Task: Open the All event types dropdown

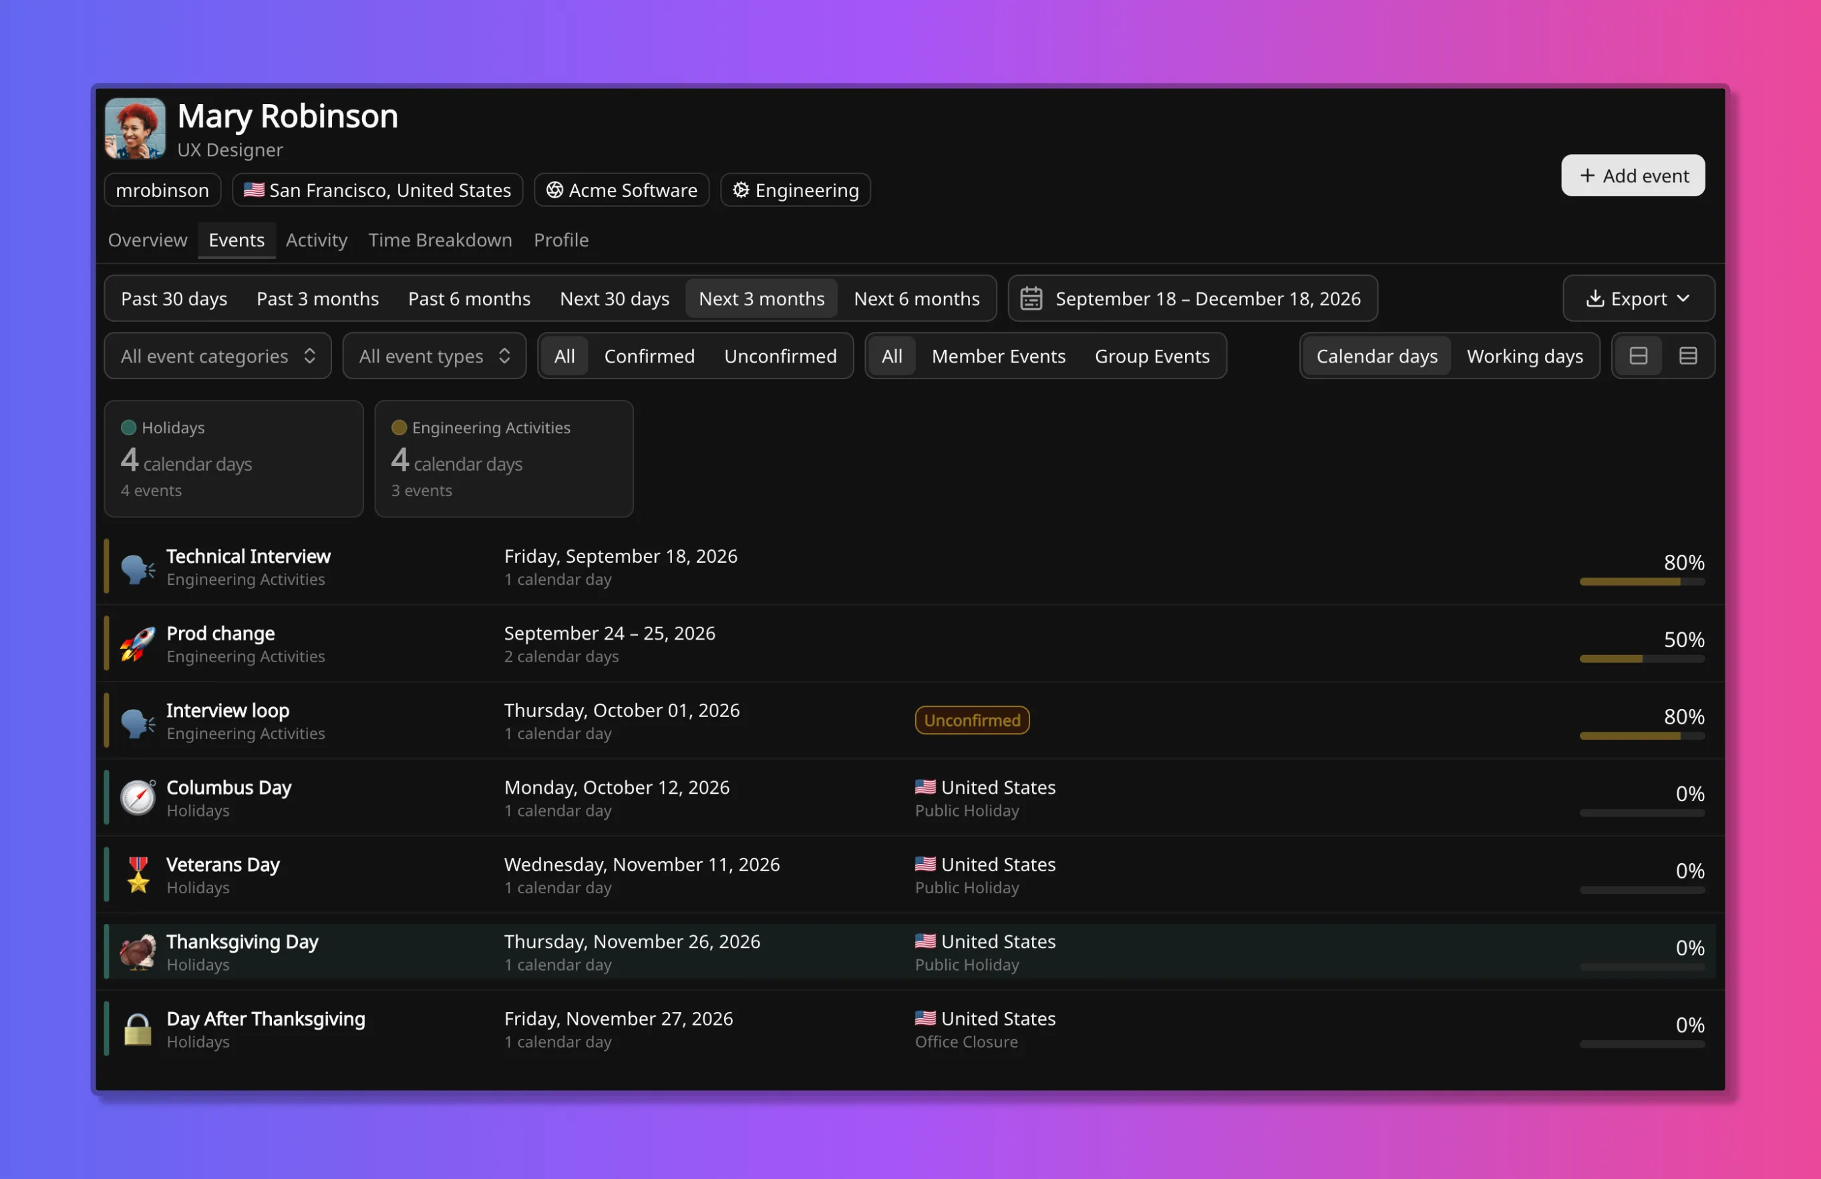Action: [434, 357]
